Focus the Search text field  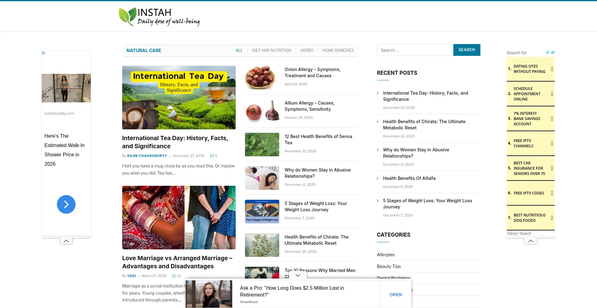415,50
